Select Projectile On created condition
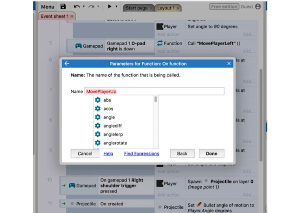Image resolution: width=300 pixels, height=213 pixels. click(x=112, y=204)
